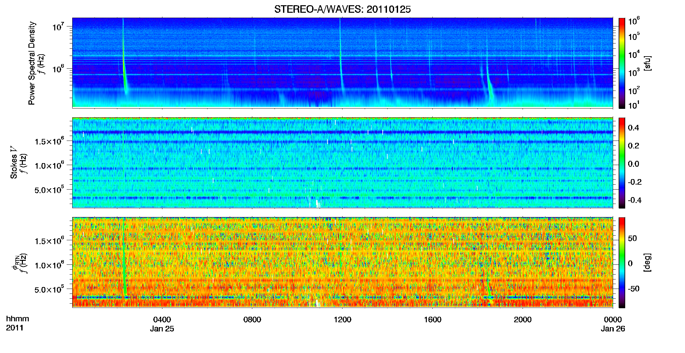Click the Jan 26 date label
Viewport: 685px width, 353px height.
(x=613, y=329)
